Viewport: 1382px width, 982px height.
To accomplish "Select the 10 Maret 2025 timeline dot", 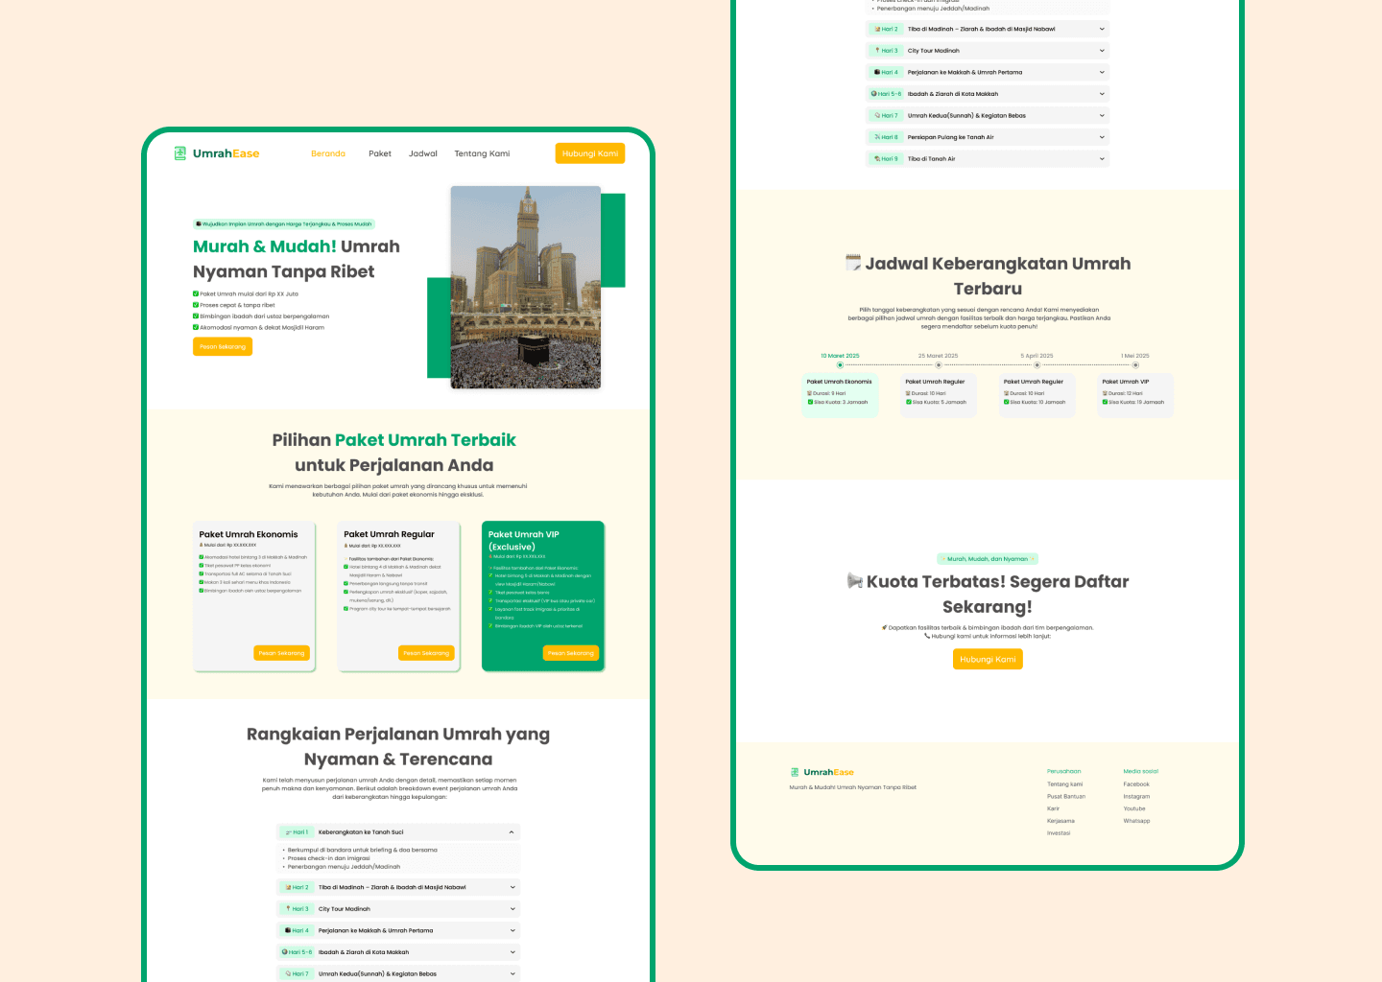I will 840,364.
